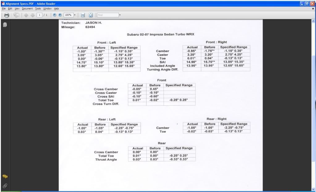The image size is (316, 192).
Task: Click the collaborate/email toolbar icon beside print
Action: coord(16,15)
